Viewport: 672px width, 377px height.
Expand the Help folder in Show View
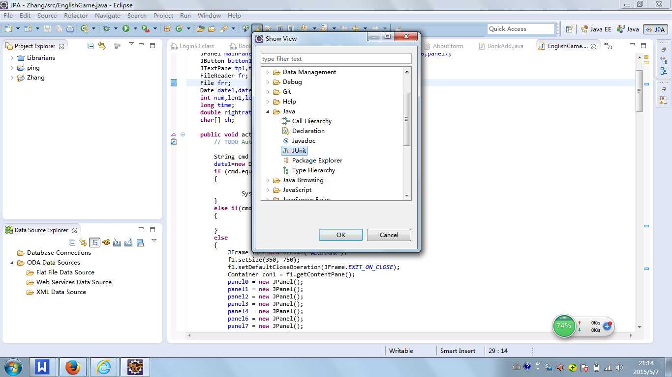(268, 102)
